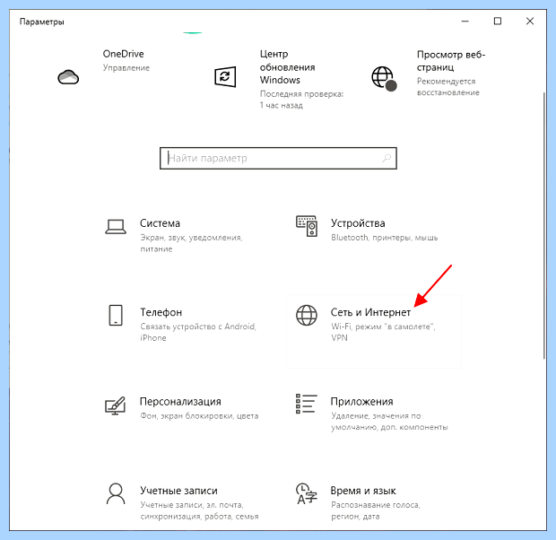Focus the Найти параметр search field
556x540 pixels.
[x=278, y=158]
